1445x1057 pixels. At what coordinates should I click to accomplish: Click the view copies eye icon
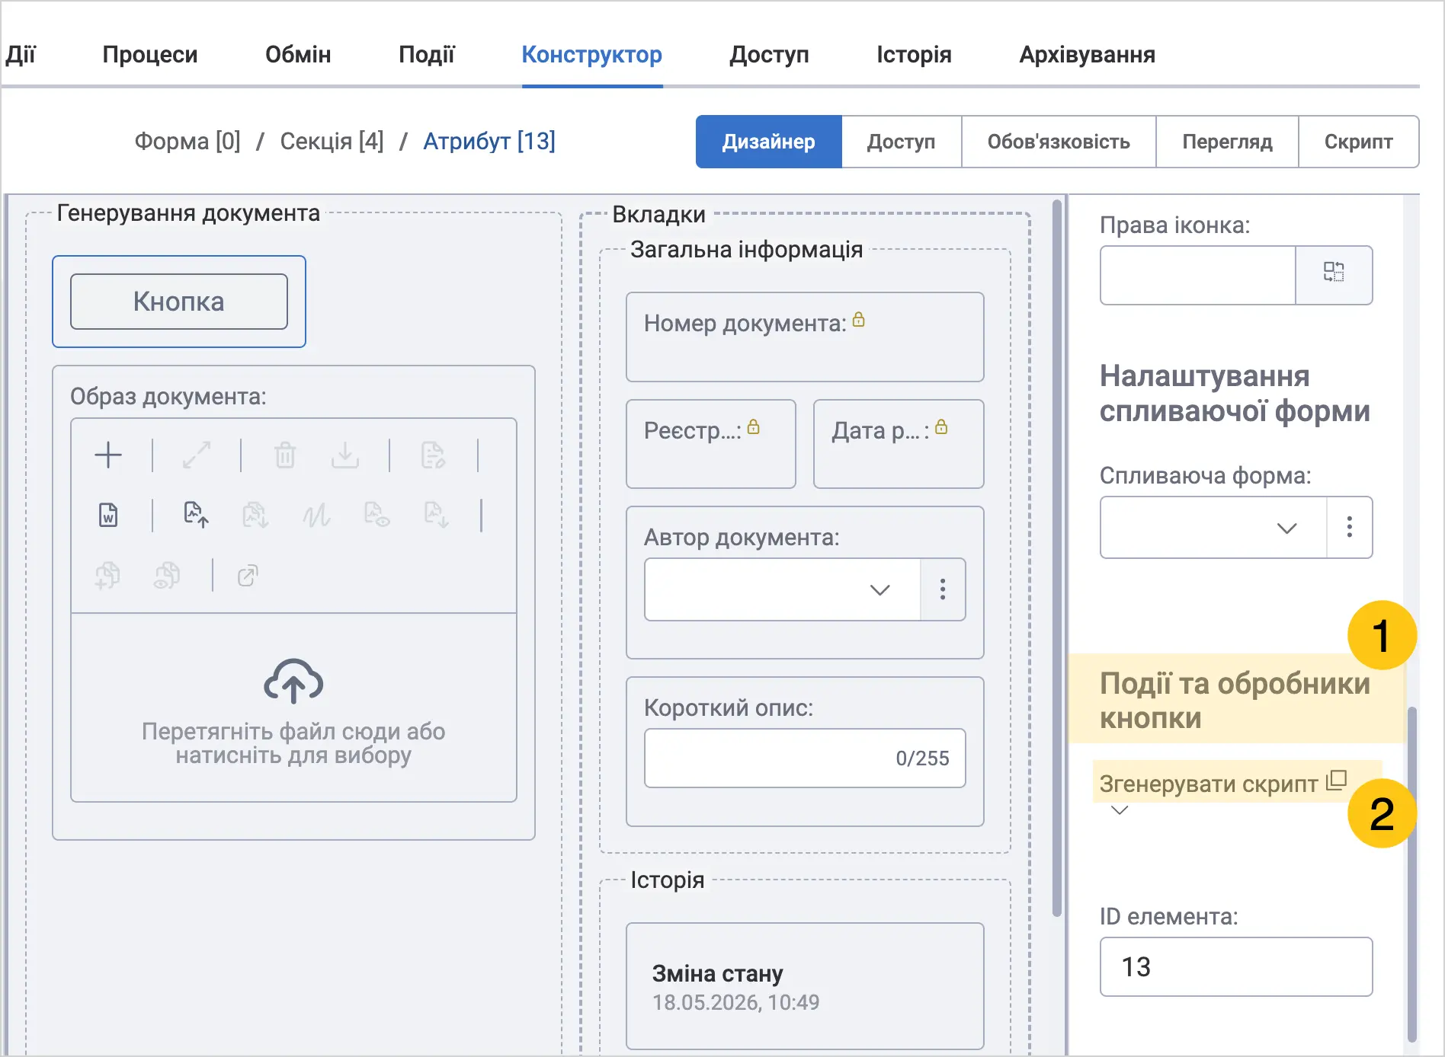coord(167,576)
